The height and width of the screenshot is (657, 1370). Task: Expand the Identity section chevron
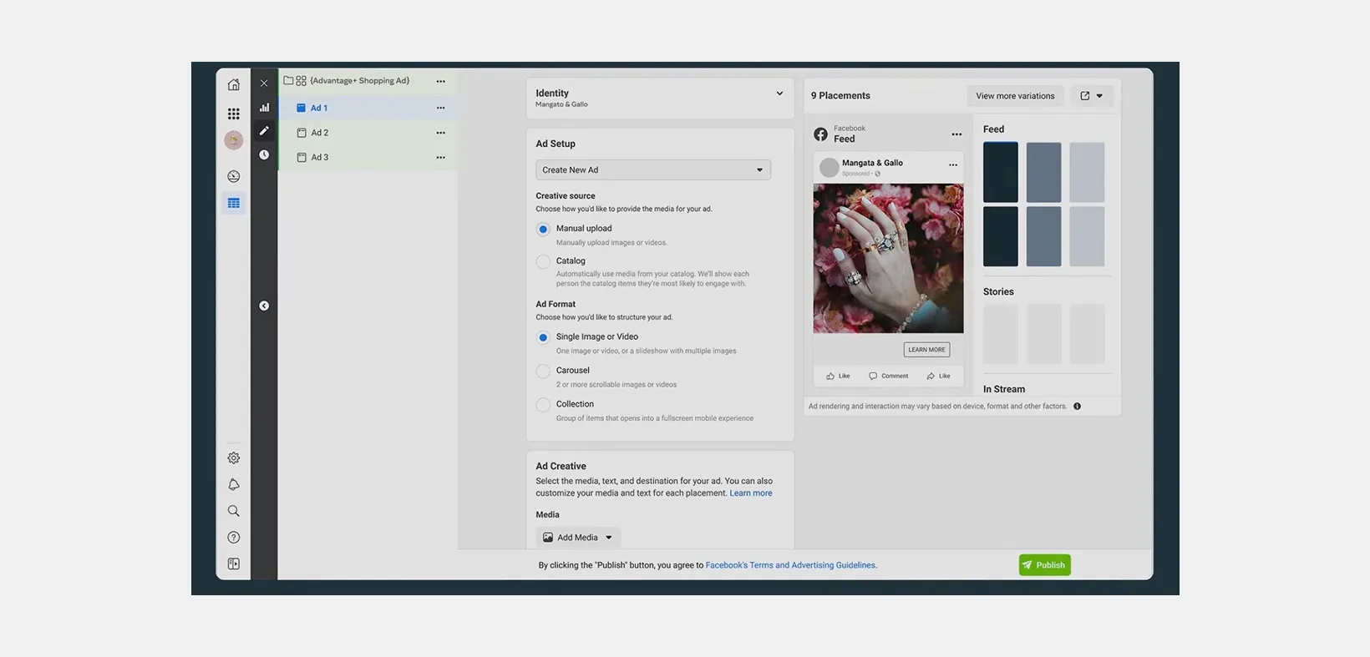tap(779, 93)
